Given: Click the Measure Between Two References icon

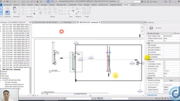Looking at the screenshot, I should click(78, 13).
